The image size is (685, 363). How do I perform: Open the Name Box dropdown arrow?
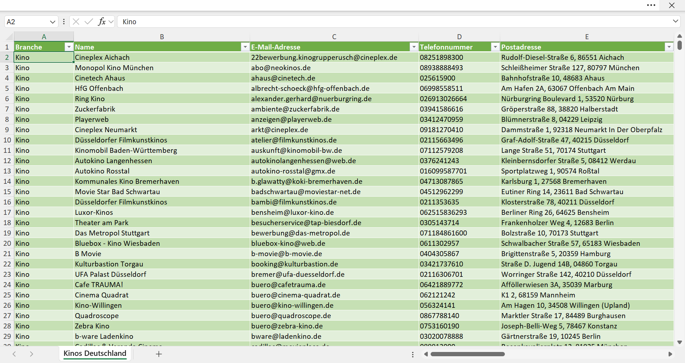pos(53,22)
